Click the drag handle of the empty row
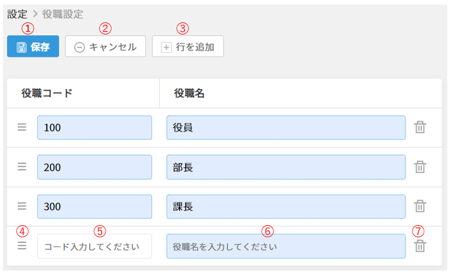 pyautogui.click(x=22, y=246)
